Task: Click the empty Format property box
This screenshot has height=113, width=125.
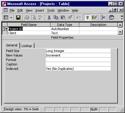Action: (x=78, y=60)
